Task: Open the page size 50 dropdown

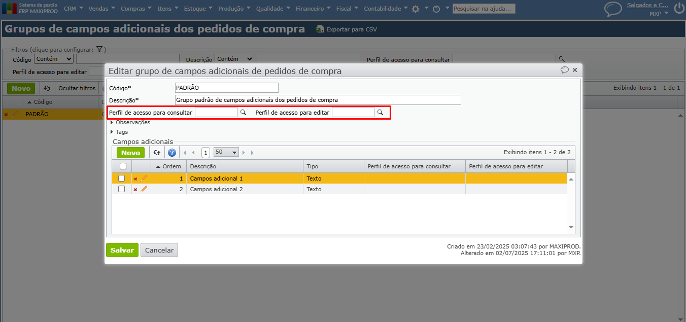Action: 226,152
